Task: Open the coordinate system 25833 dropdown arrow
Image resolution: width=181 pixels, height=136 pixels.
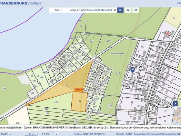Action: pos(10,134)
